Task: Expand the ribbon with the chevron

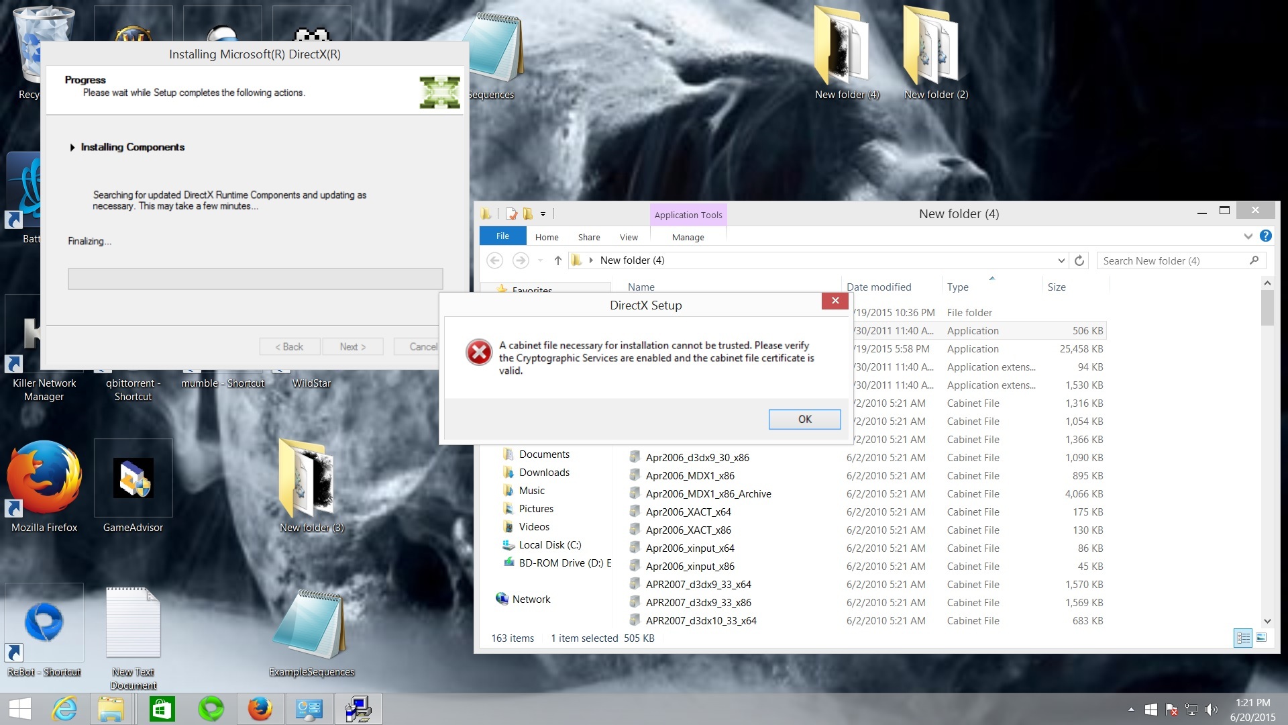Action: (x=1248, y=236)
